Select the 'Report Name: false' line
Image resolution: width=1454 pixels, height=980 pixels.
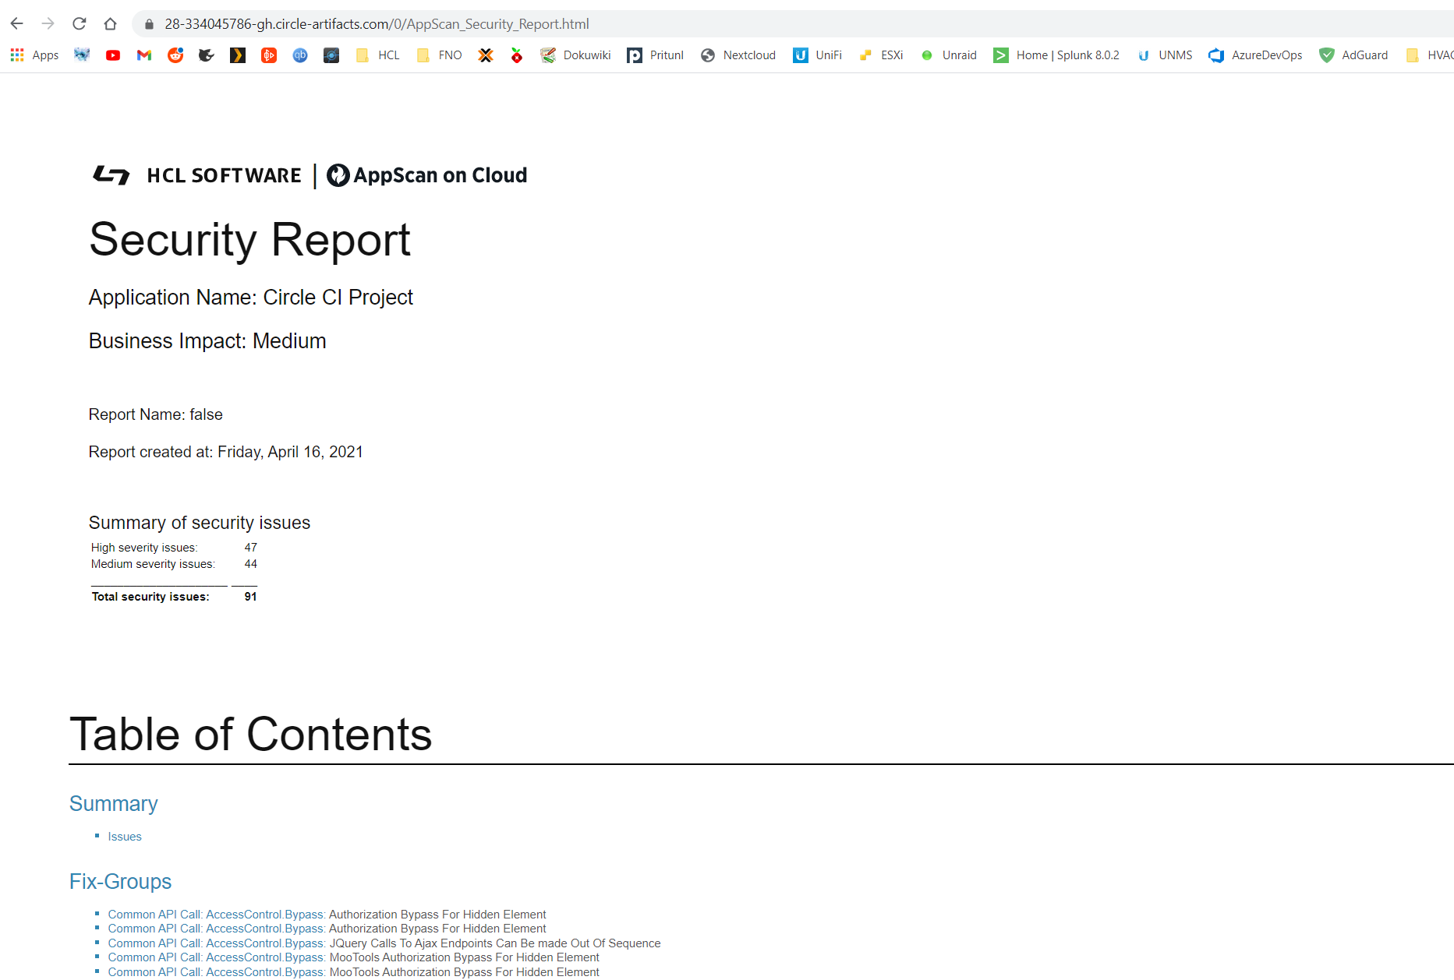[x=156, y=414]
